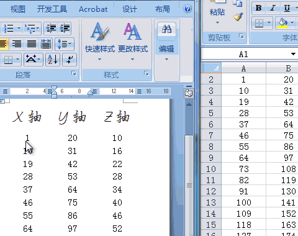Click the borders icon in Word paragraph group
298x236 pixels.
pyautogui.click(x=8, y=60)
